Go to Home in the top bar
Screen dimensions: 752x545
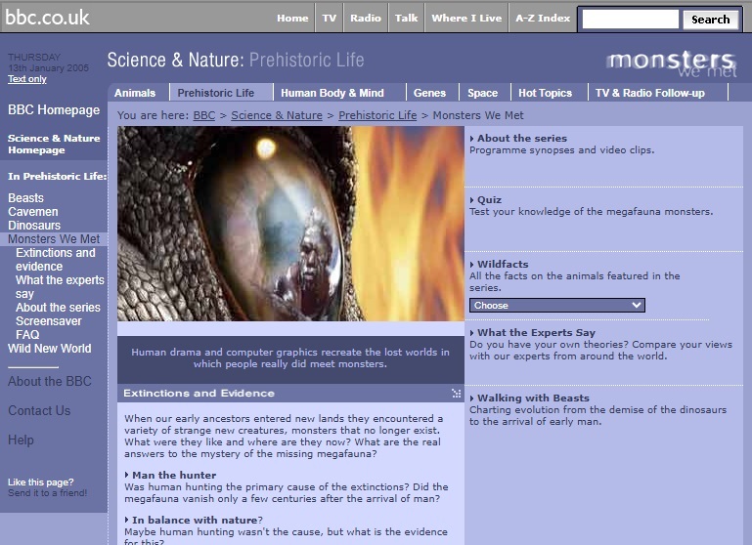click(292, 19)
